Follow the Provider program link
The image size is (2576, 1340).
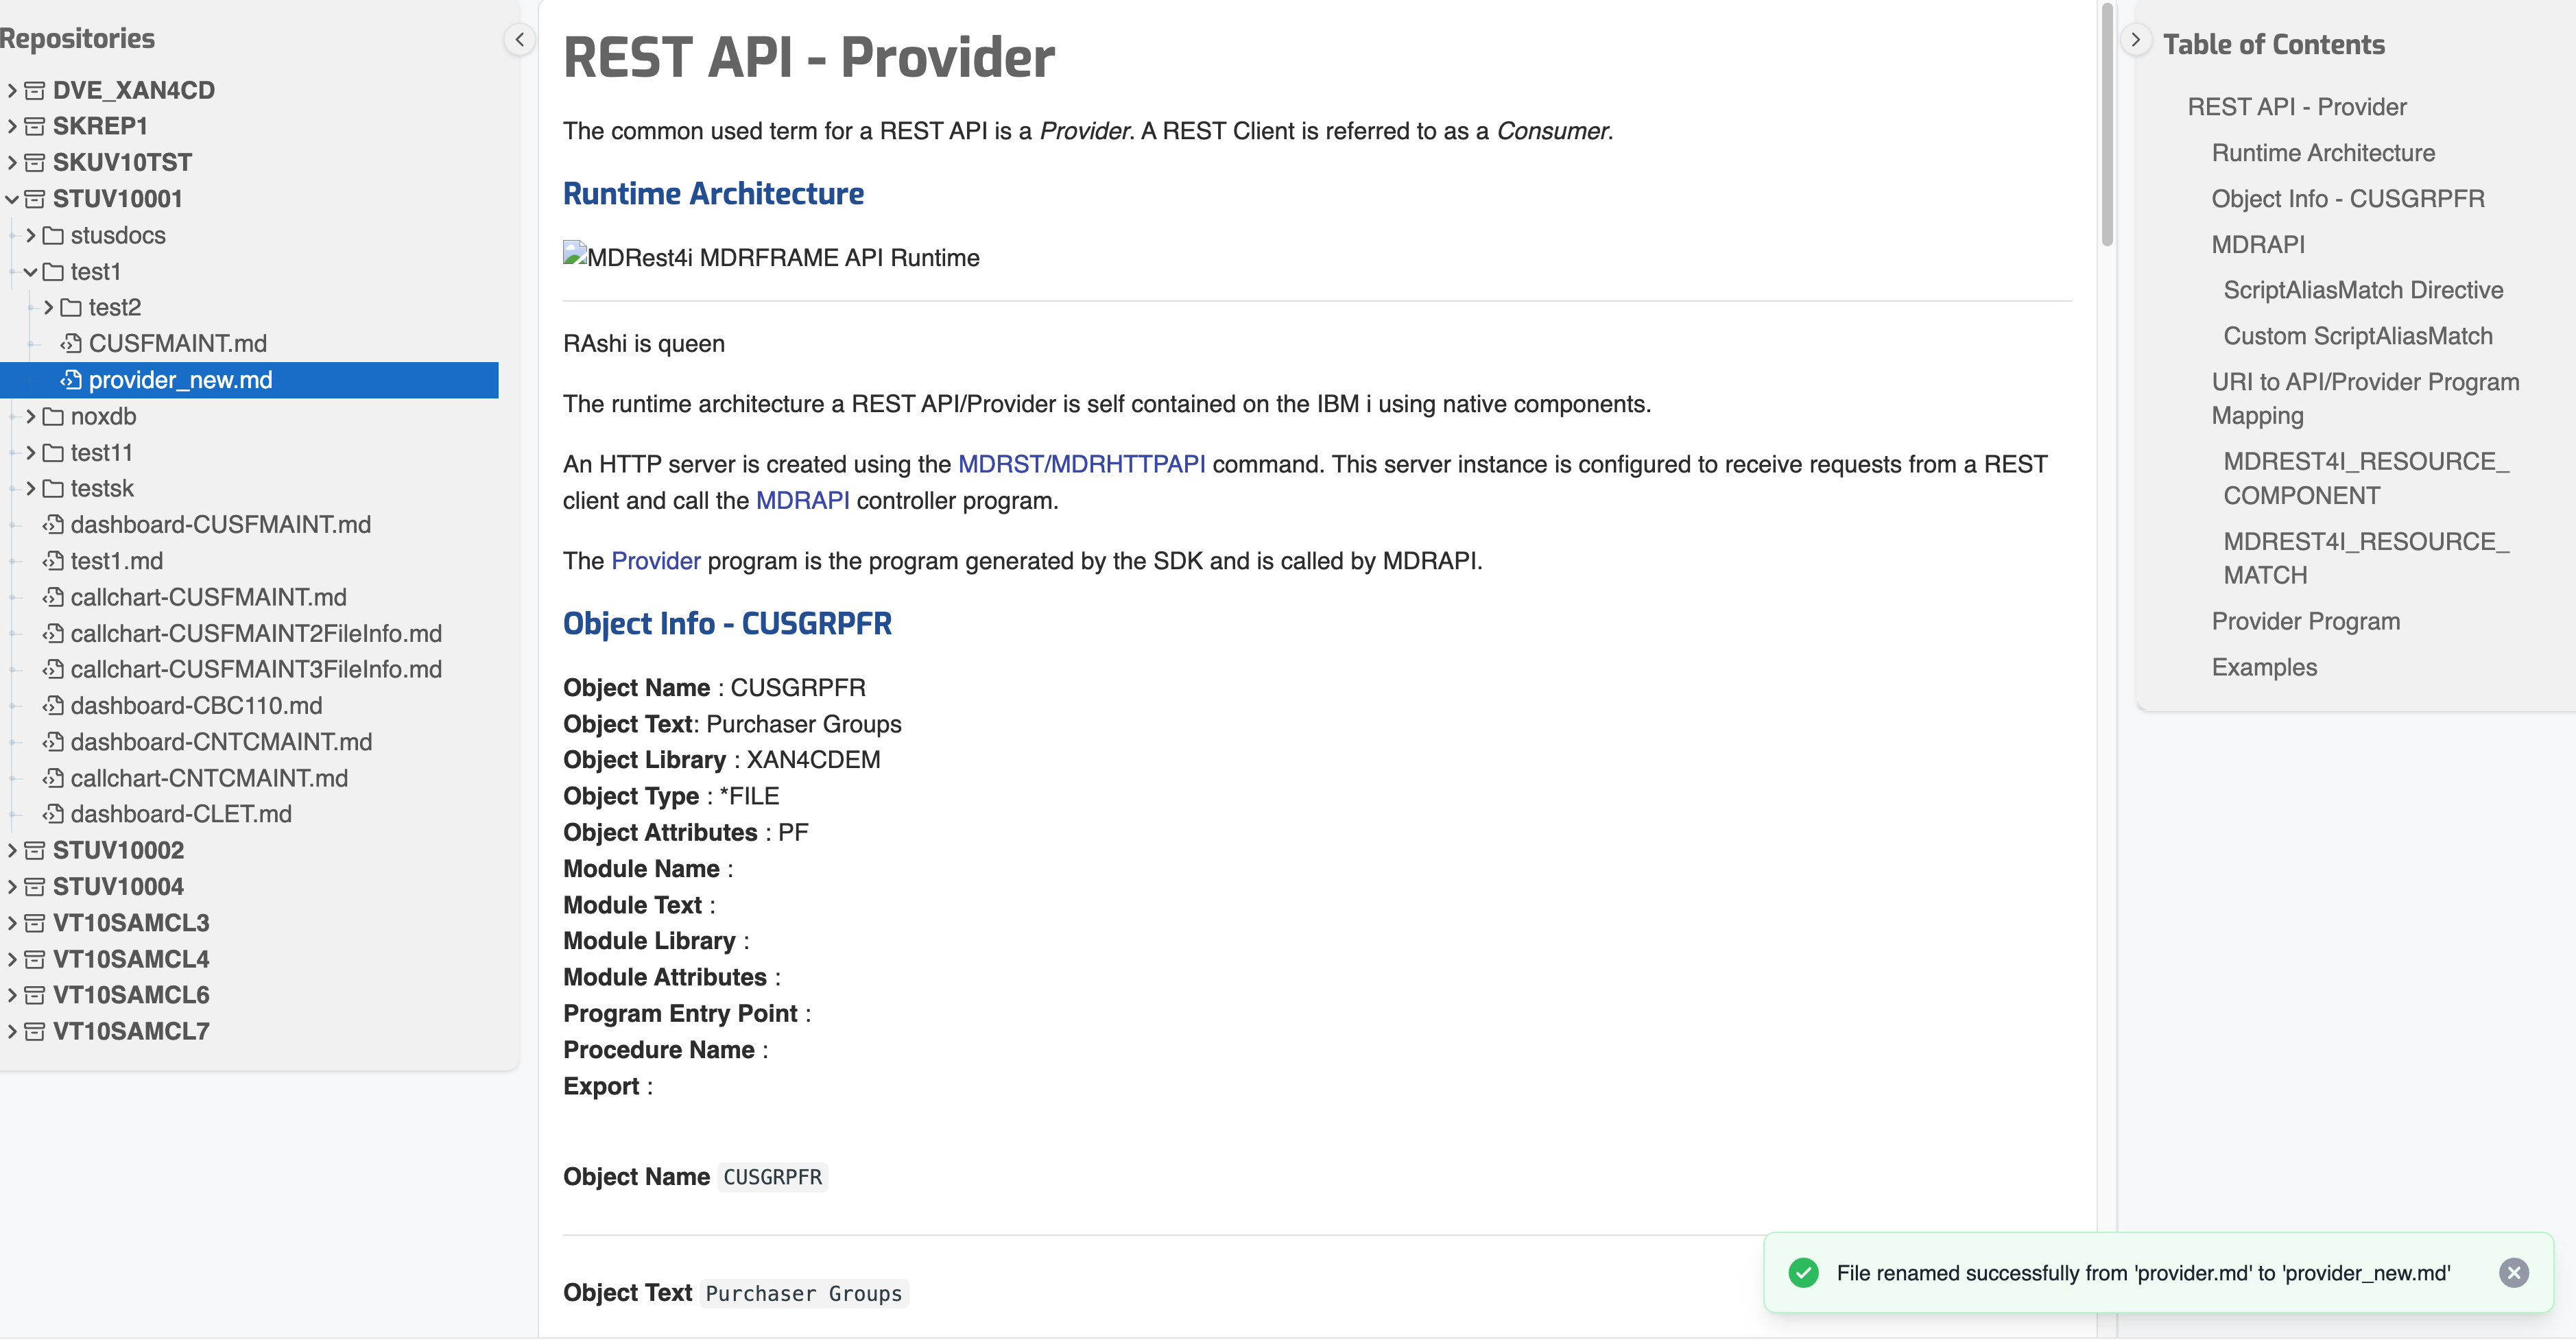pyautogui.click(x=655, y=561)
